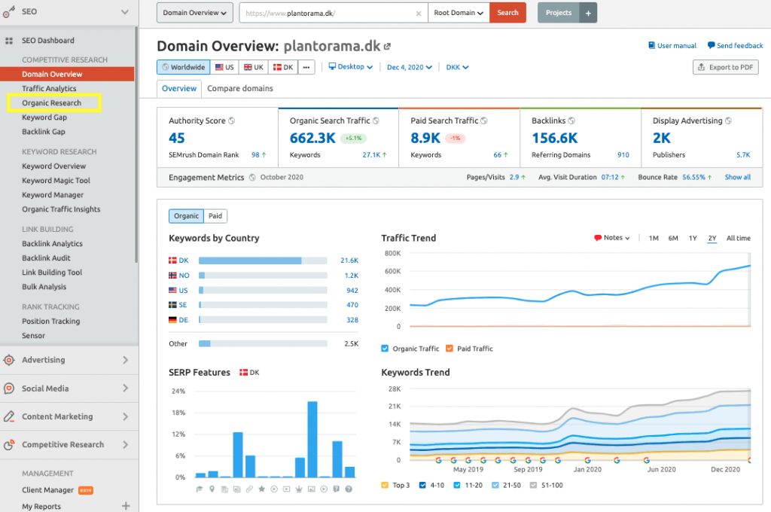The width and height of the screenshot is (771, 512).
Task: Switch to the Compare domains tab
Action: click(x=240, y=89)
